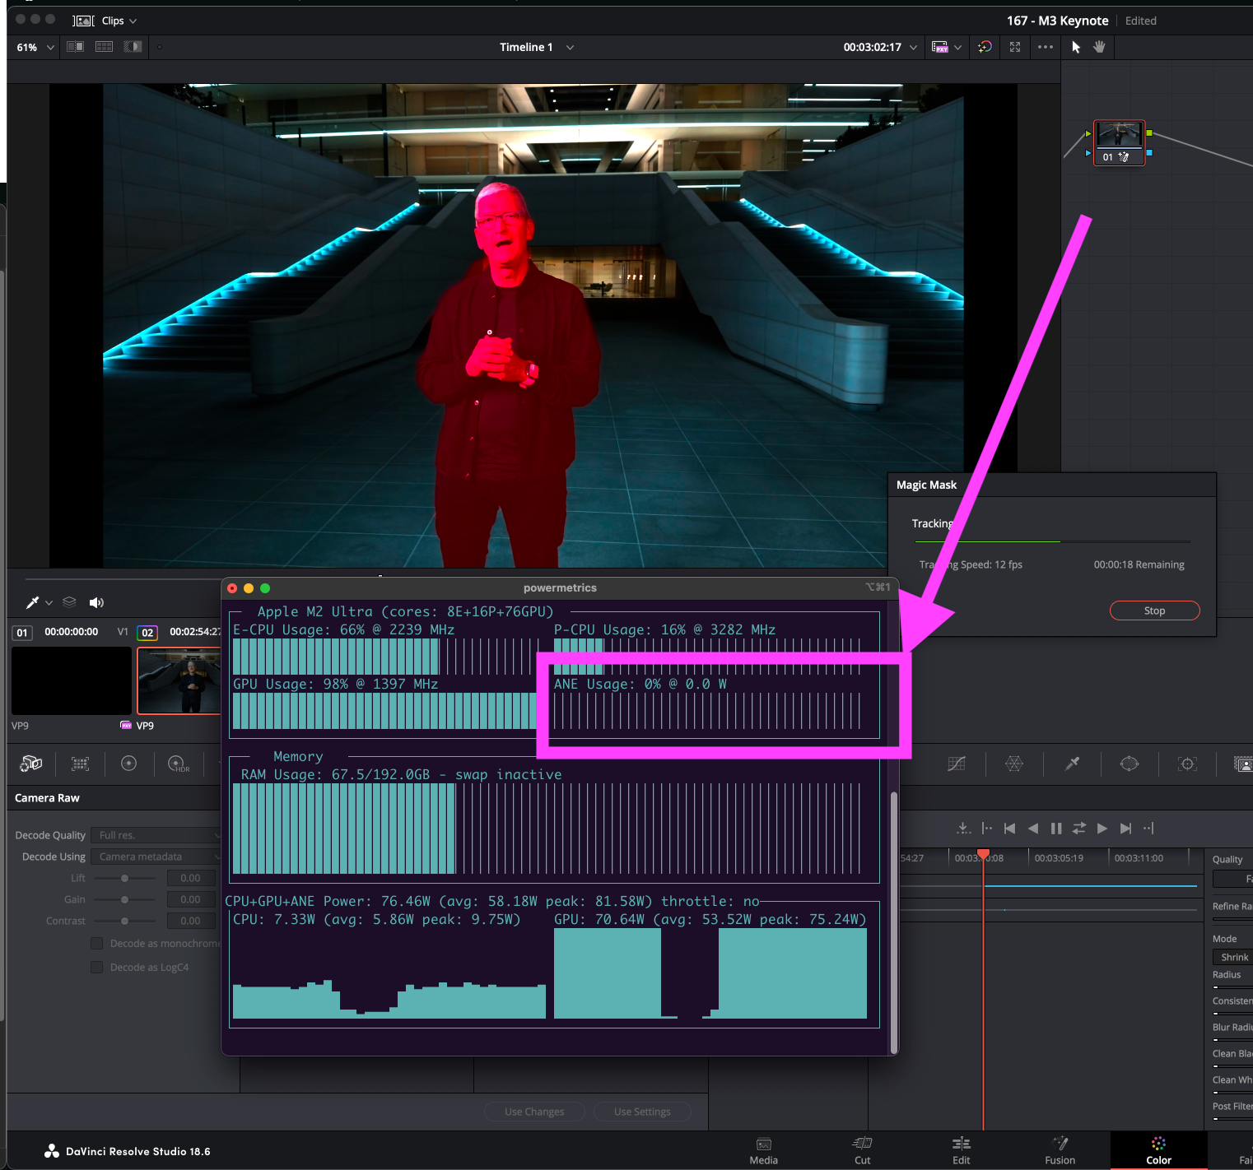Click the tracker download arrow icon
The height and width of the screenshot is (1170, 1253).
[x=963, y=829]
